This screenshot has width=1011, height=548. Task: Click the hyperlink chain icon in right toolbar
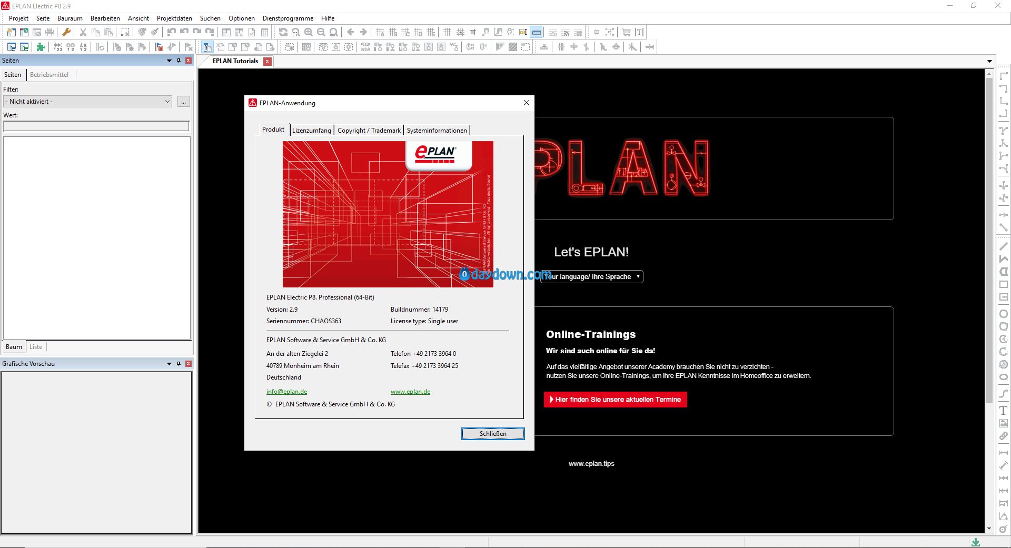pyautogui.click(x=1004, y=436)
